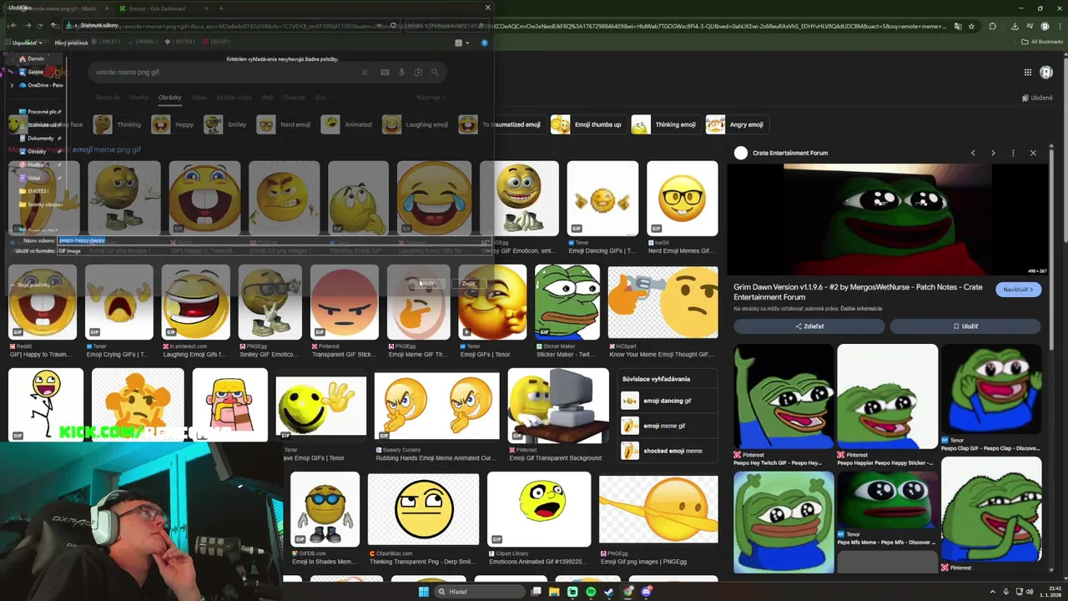Click the Uložiť button in the save dialog
The height and width of the screenshot is (601, 1068).
coord(426,284)
